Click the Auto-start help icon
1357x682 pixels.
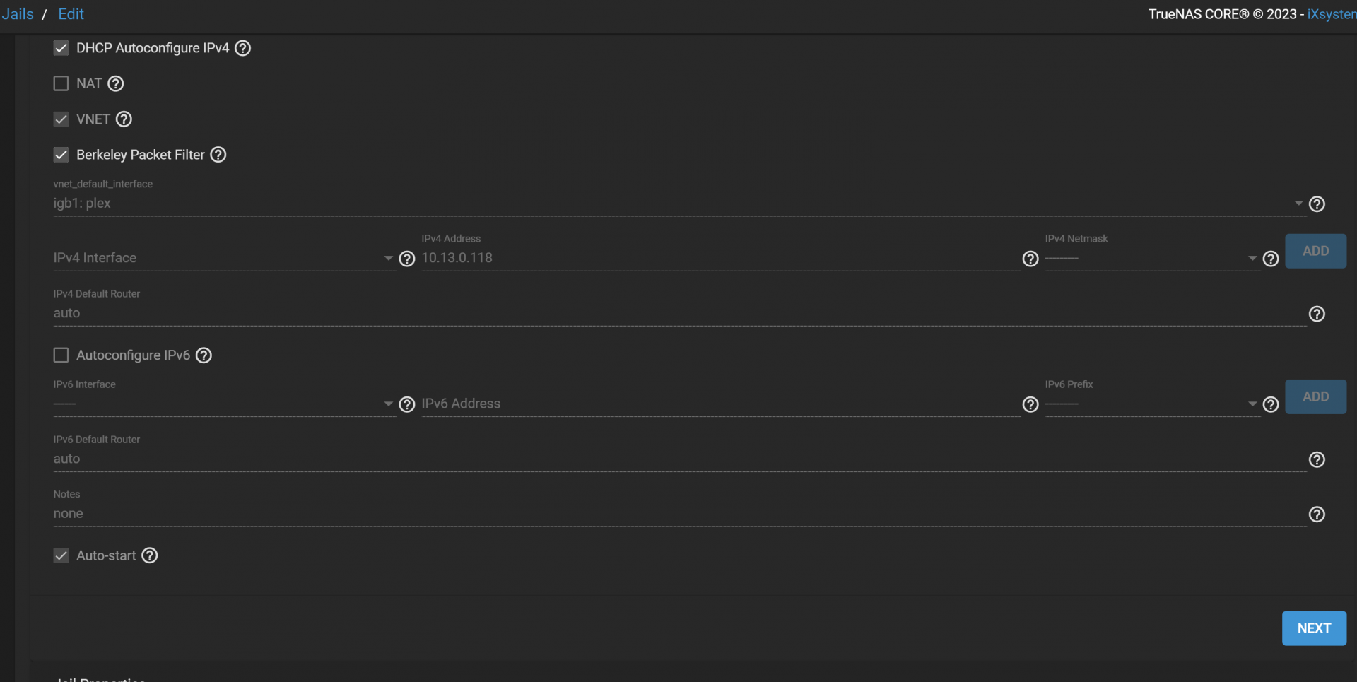[x=150, y=555]
